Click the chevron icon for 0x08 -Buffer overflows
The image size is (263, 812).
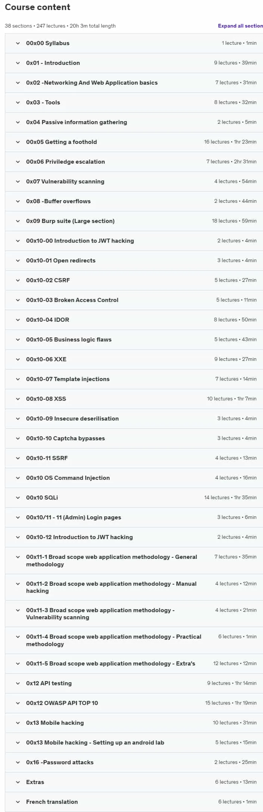click(x=18, y=201)
